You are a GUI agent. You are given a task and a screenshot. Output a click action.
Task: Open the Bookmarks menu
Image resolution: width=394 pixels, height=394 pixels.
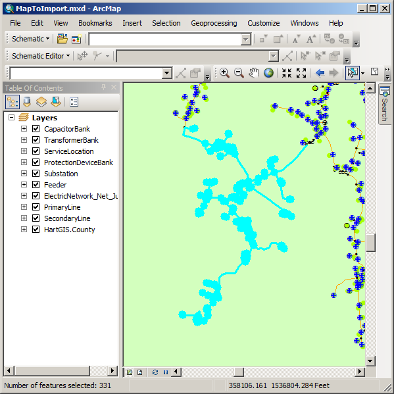click(x=95, y=23)
